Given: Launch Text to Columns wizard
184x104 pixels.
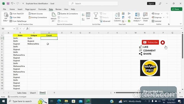Looking at the screenshot, I should pyautogui.click(x=117, y=17).
